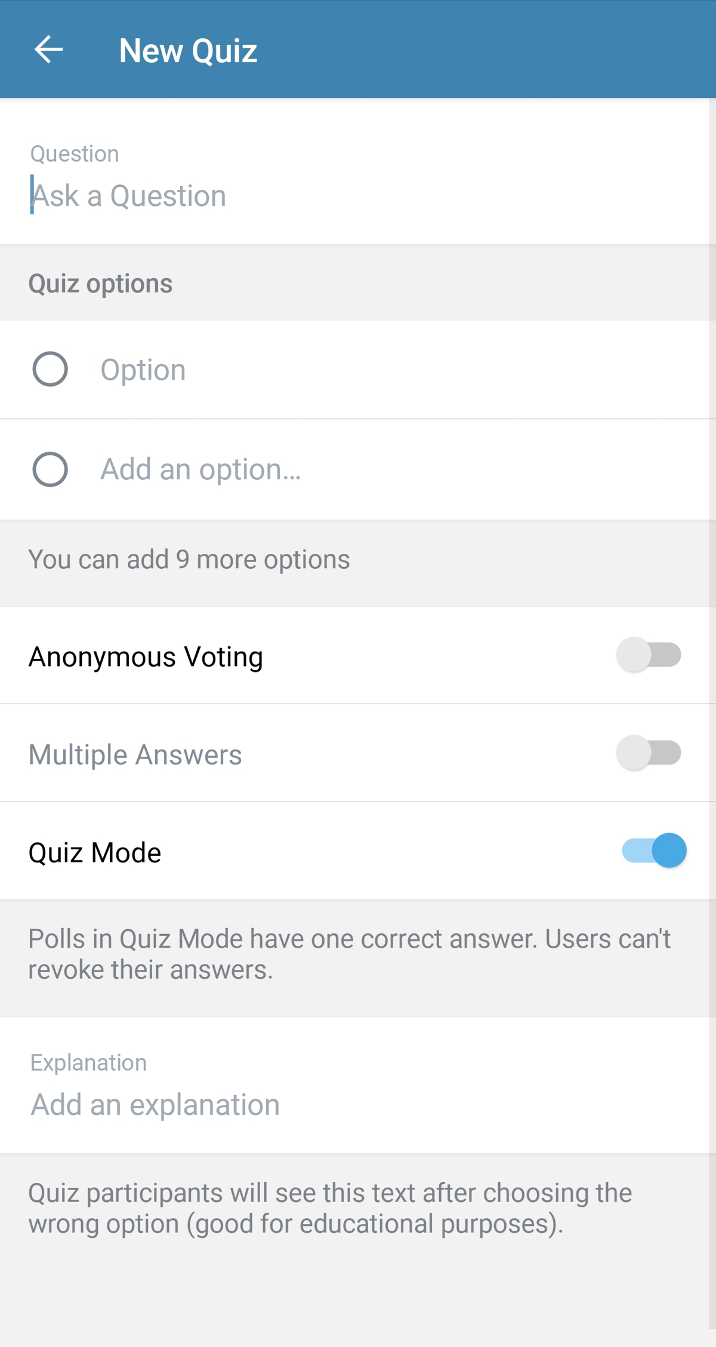
Task: Disable the Quiz Mode switch
Action: 654,850
